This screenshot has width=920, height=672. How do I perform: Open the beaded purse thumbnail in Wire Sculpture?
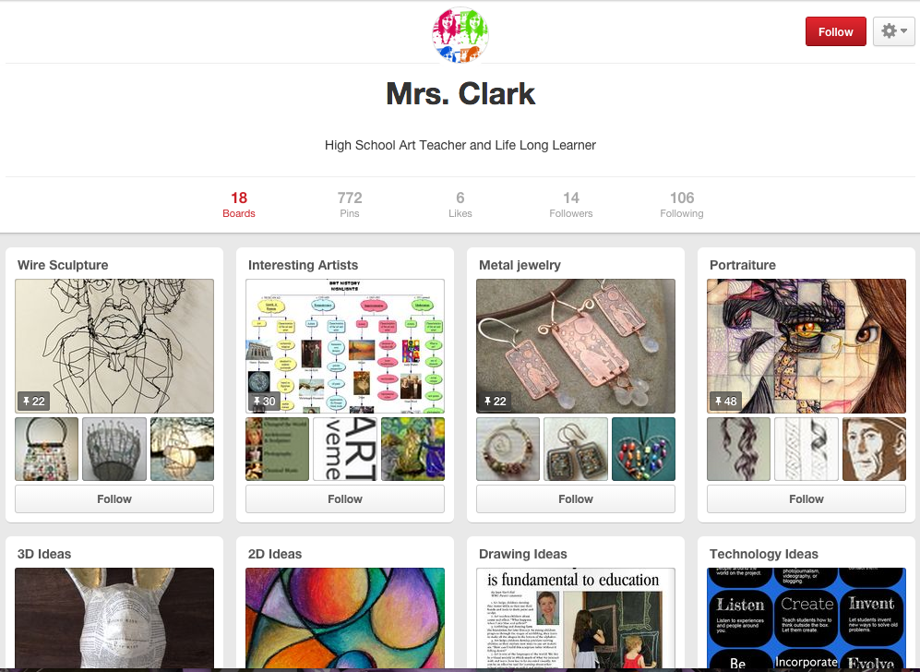point(46,449)
